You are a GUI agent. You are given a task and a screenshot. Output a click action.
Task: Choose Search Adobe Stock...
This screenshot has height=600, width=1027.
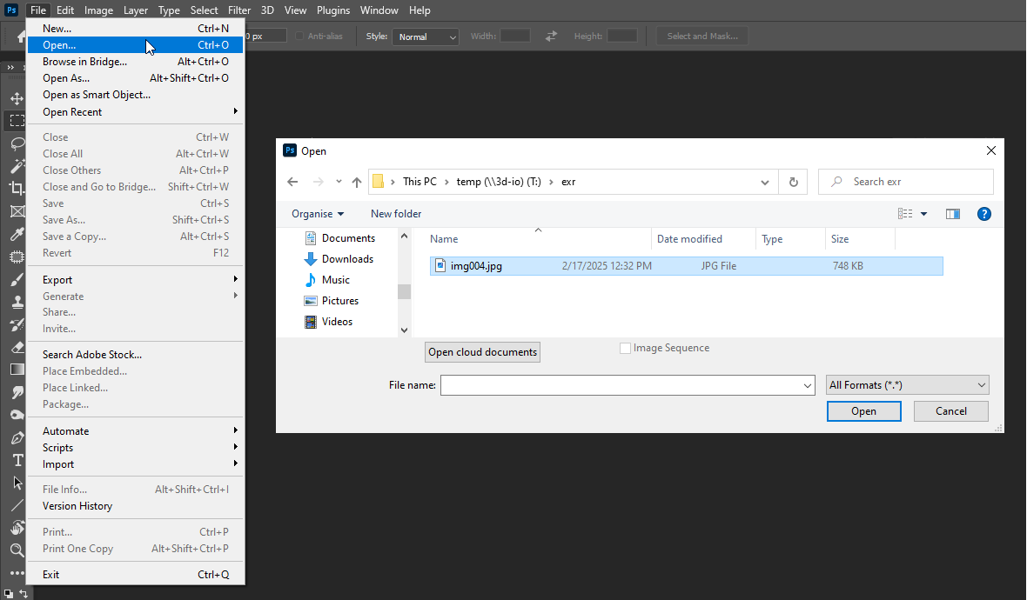pyautogui.click(x=136, y=355)
